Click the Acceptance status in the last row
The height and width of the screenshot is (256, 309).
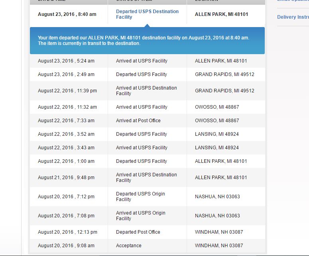tap(128, 246)
